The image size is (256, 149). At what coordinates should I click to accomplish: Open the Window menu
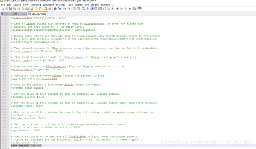pos(105,4)
